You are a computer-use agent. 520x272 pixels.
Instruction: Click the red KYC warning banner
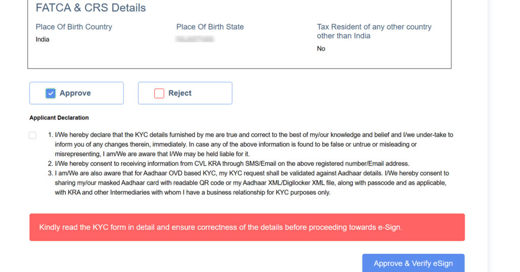coord(247,227)
